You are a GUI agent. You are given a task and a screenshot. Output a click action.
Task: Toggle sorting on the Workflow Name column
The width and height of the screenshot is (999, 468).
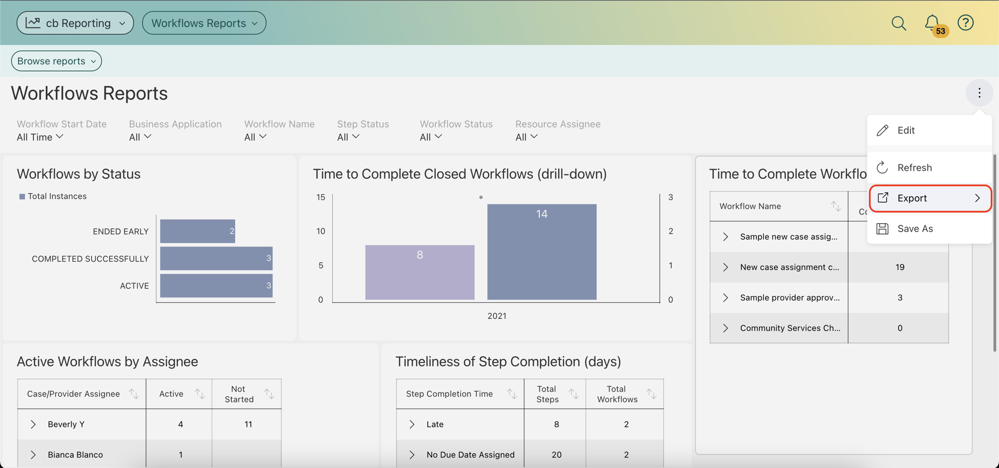pos(836,206)
